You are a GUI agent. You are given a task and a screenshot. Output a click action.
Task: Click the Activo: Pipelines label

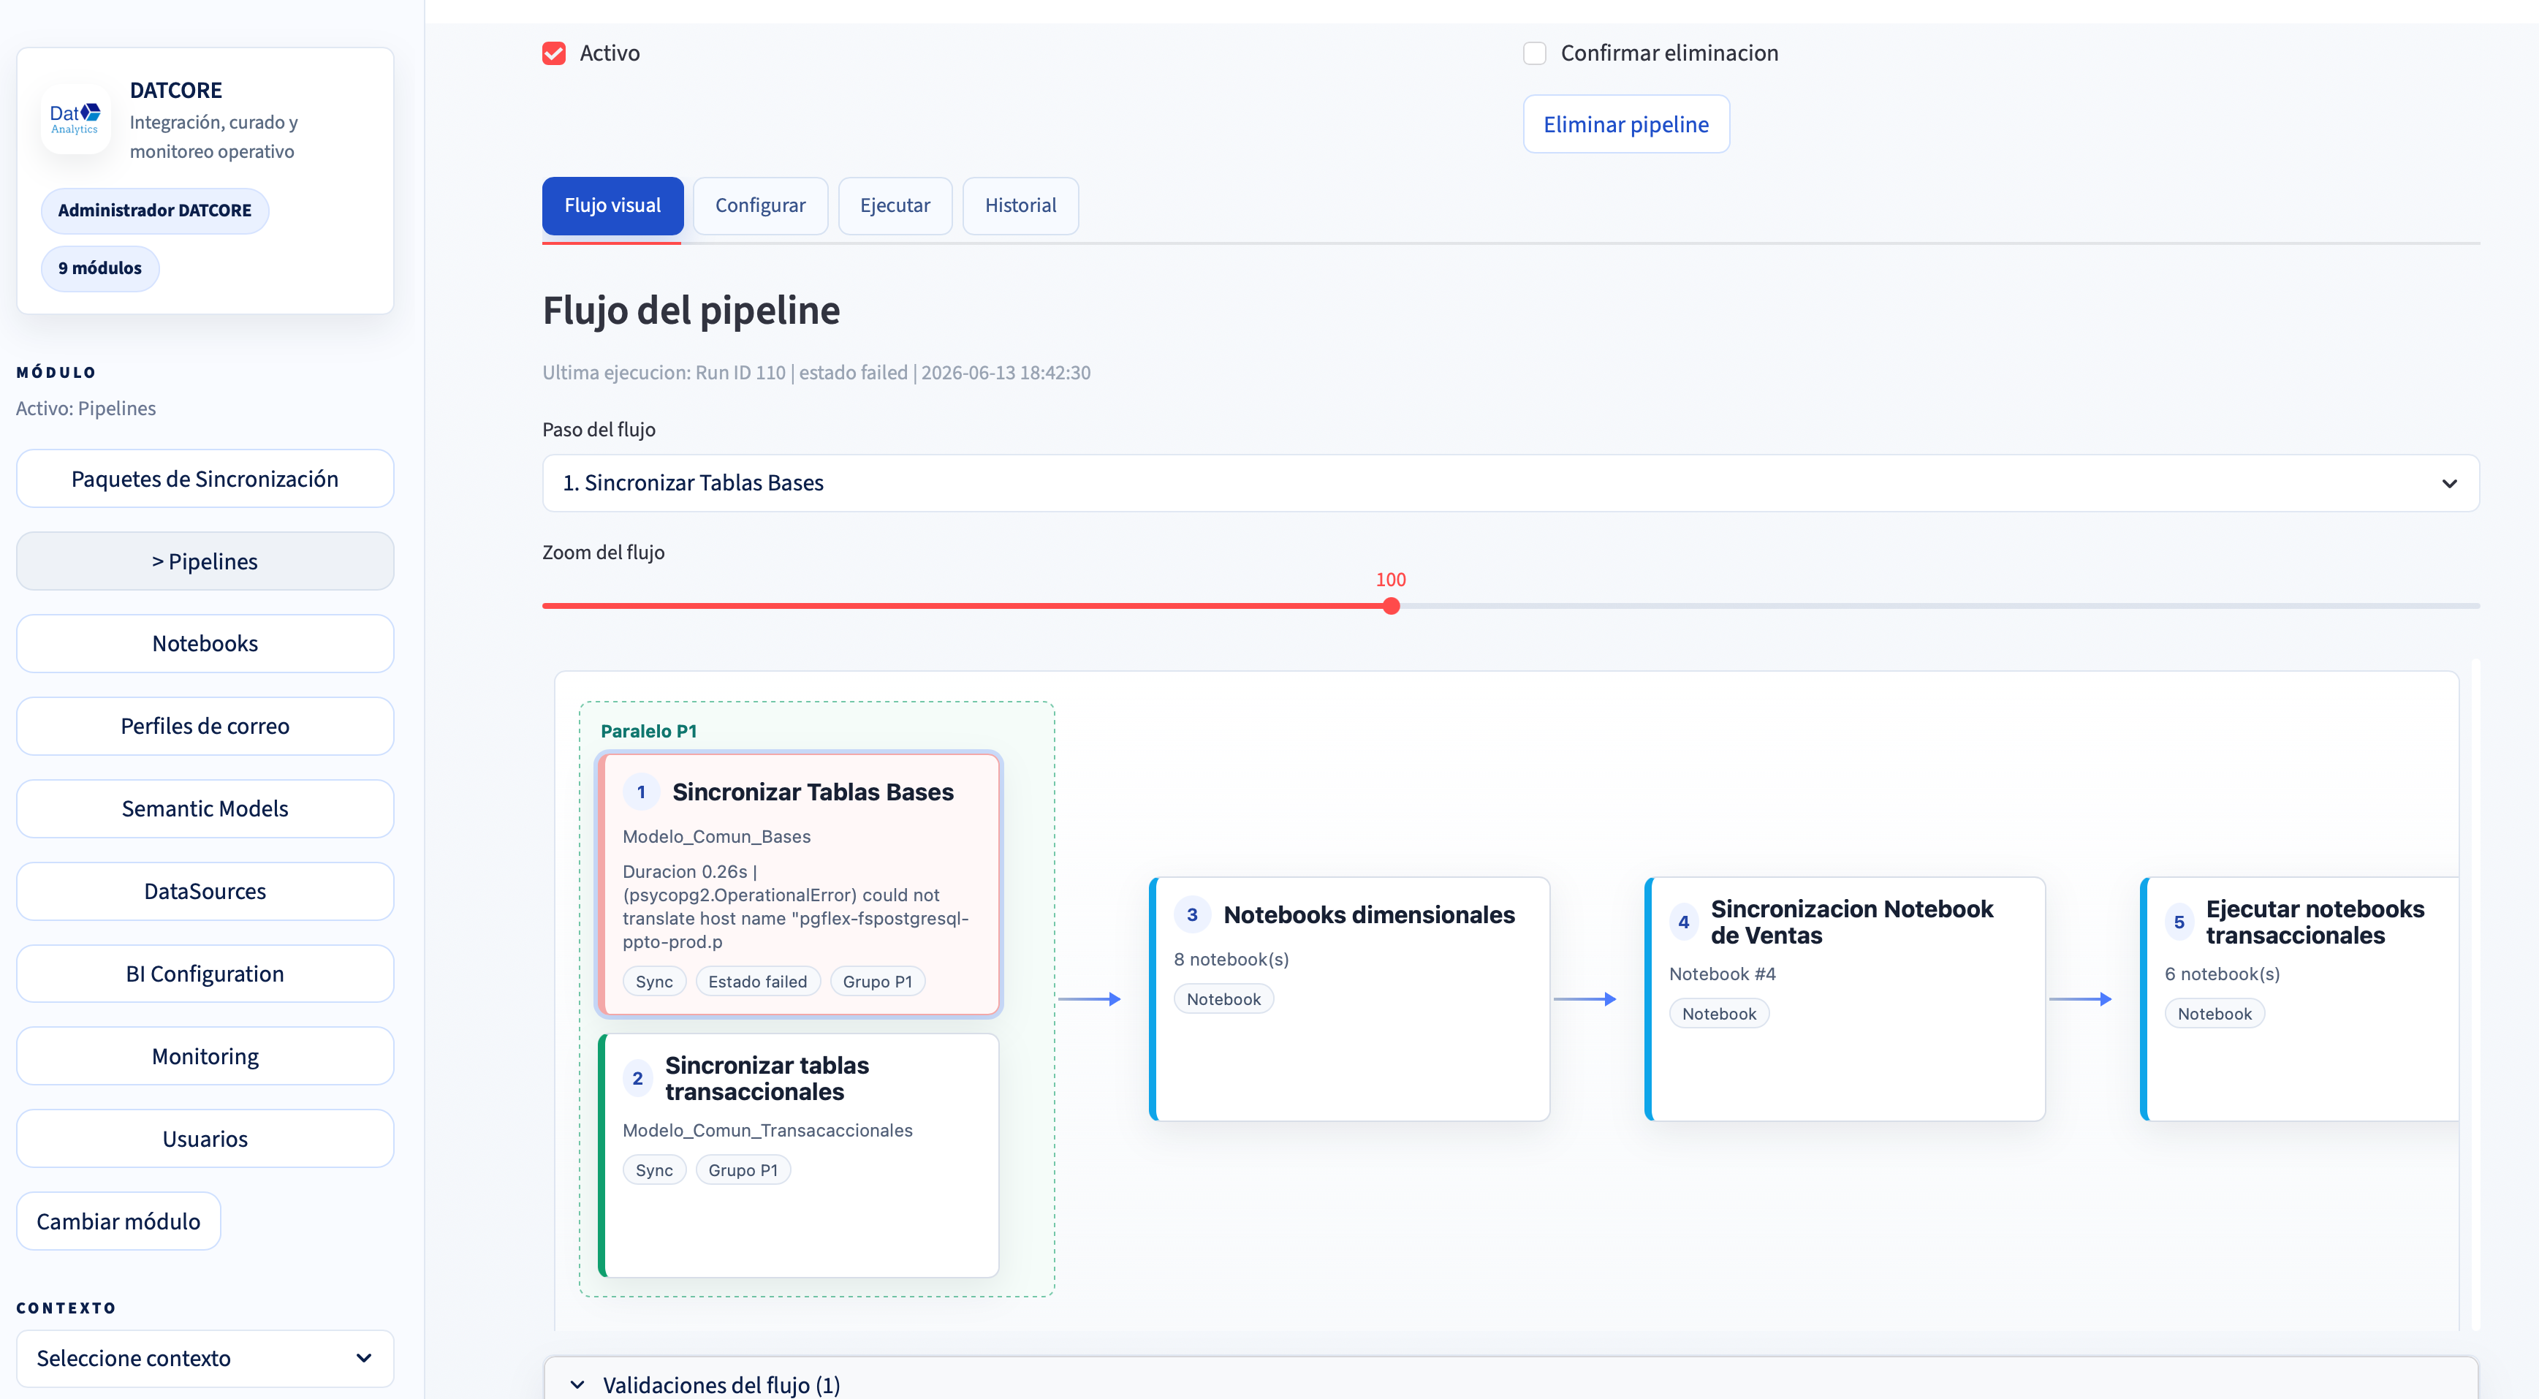pos(86,408)
